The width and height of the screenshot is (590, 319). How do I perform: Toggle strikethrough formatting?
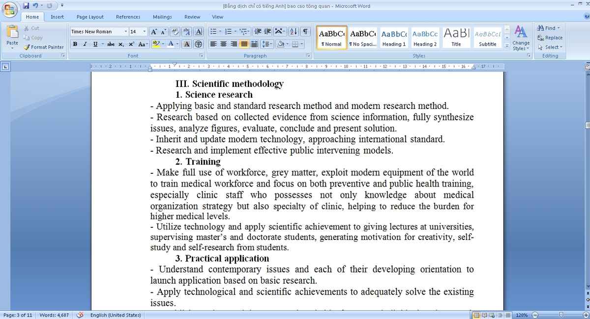[111, 44]
